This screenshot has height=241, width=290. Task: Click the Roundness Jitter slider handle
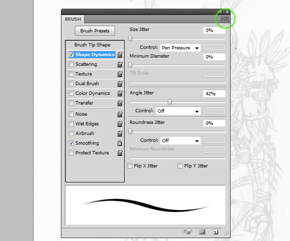130,131
